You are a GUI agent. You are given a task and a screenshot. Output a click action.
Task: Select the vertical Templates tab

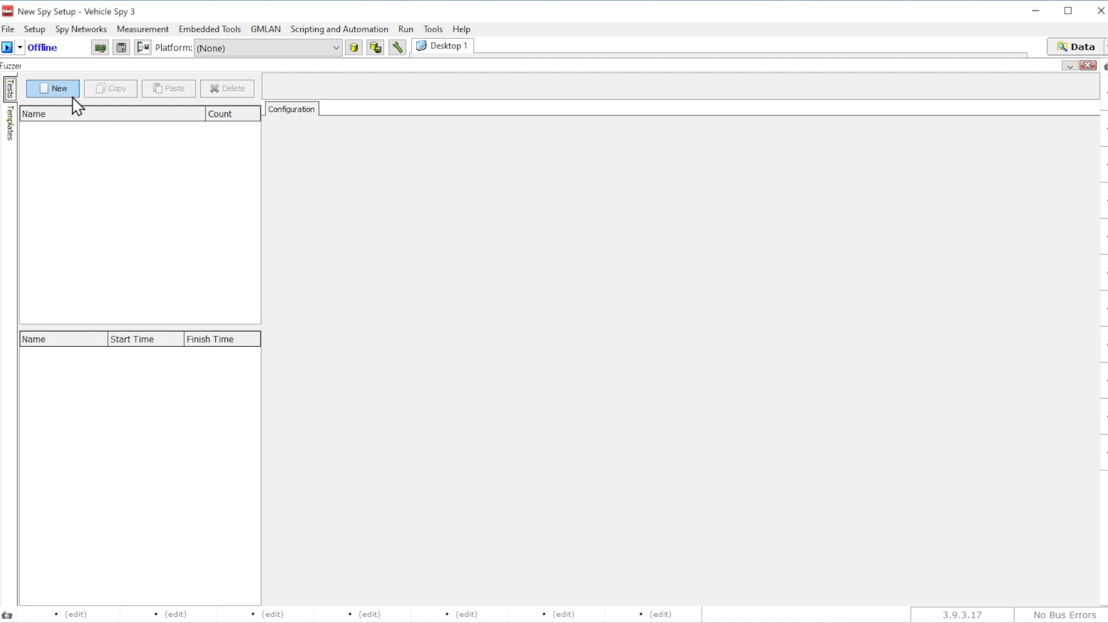point(10,123)
